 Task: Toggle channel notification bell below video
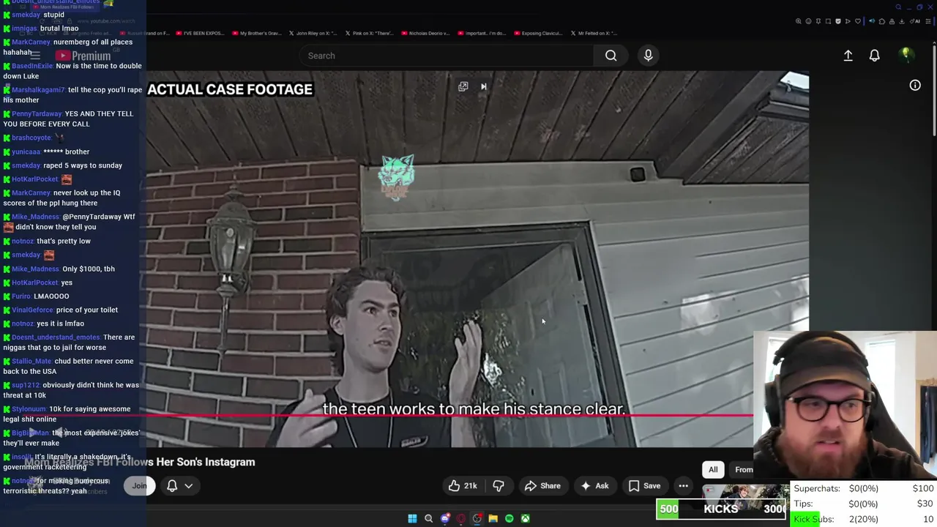tap(172, 486)
